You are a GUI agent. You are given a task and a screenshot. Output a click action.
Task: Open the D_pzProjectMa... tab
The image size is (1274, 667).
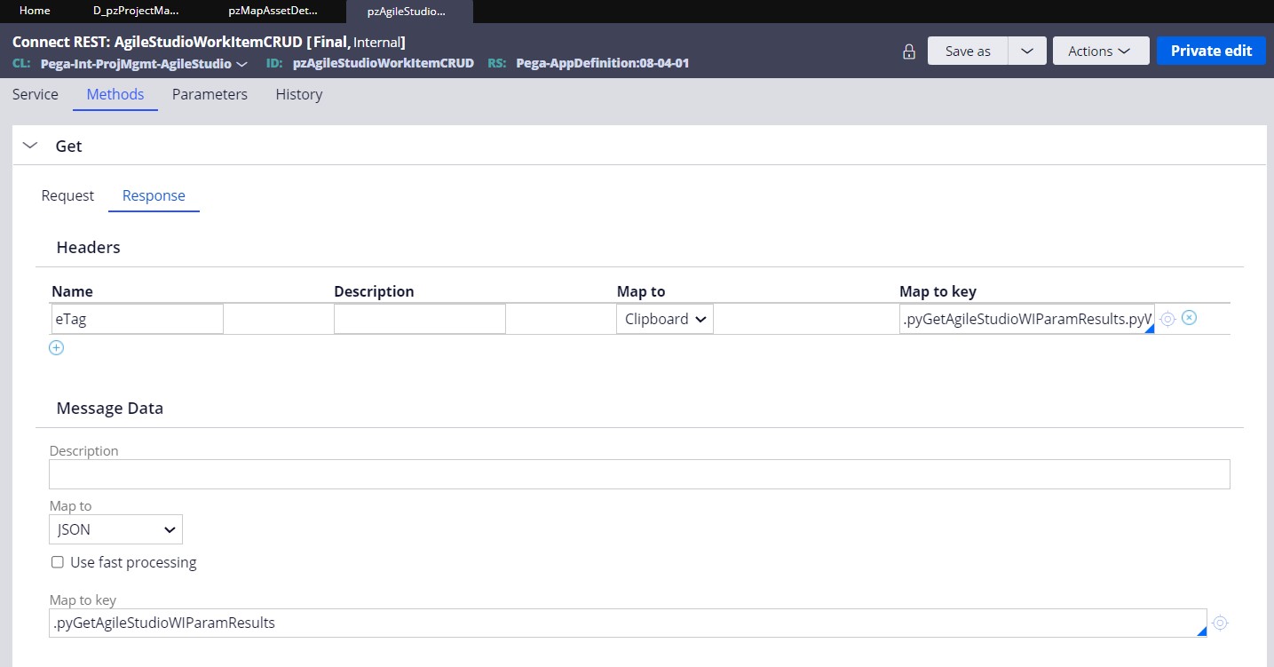(136, 12)
